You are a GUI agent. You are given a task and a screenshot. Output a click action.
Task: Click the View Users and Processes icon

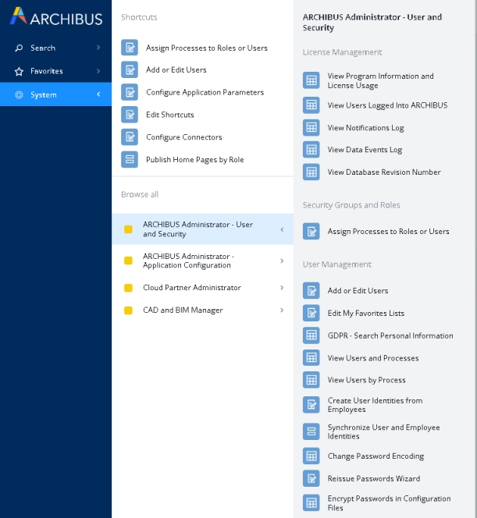(x=311, y=358)
